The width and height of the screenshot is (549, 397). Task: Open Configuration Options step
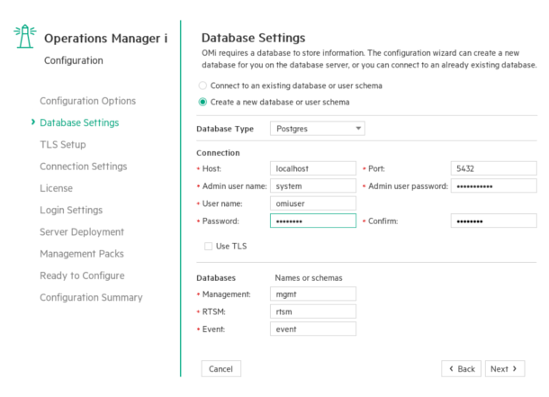tap(87, 101)
